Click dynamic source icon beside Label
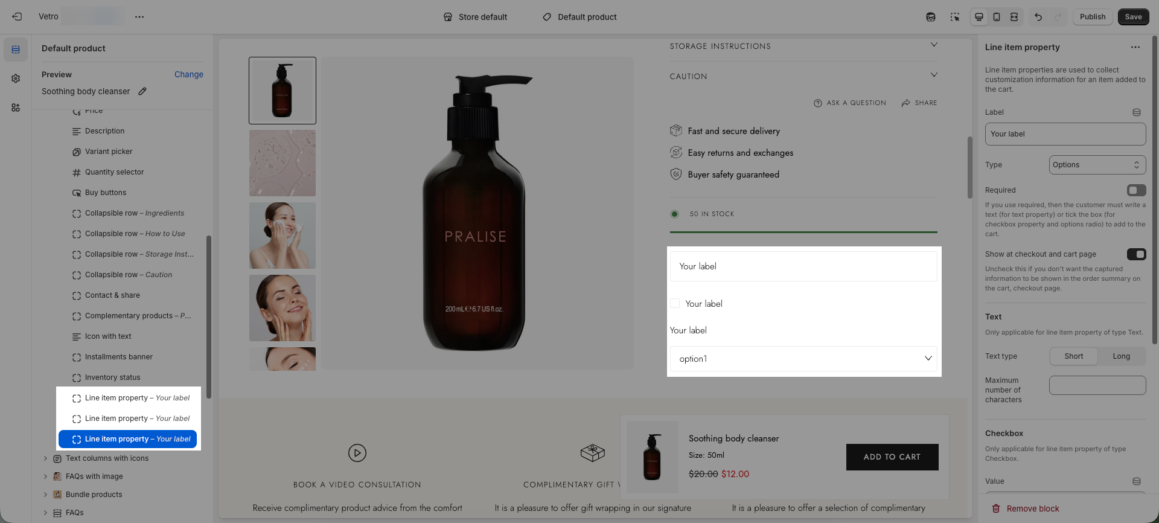 pyautogui.click(x=1137, y=112)
